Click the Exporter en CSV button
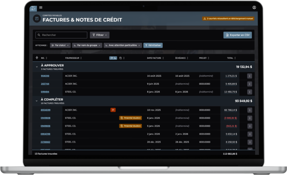This screenshot has width=287, height=175. [x=237, y=35]
